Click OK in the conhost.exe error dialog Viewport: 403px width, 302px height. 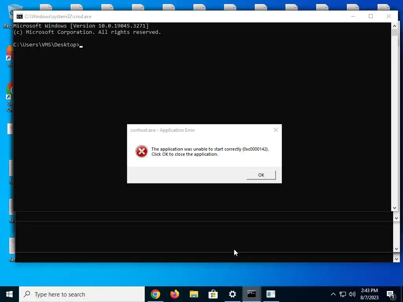(261, 175)
